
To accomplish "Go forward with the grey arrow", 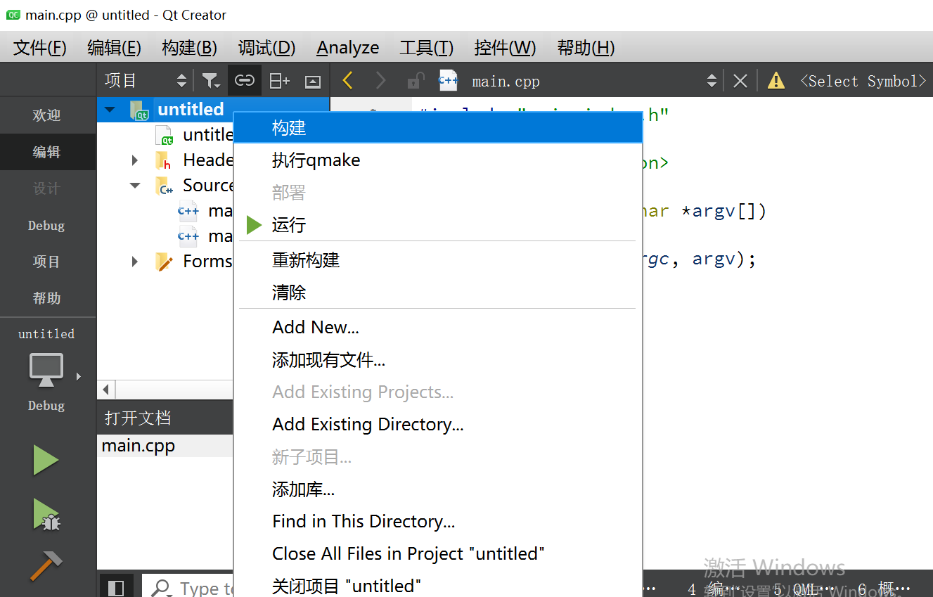I will [x=381, y=81].
